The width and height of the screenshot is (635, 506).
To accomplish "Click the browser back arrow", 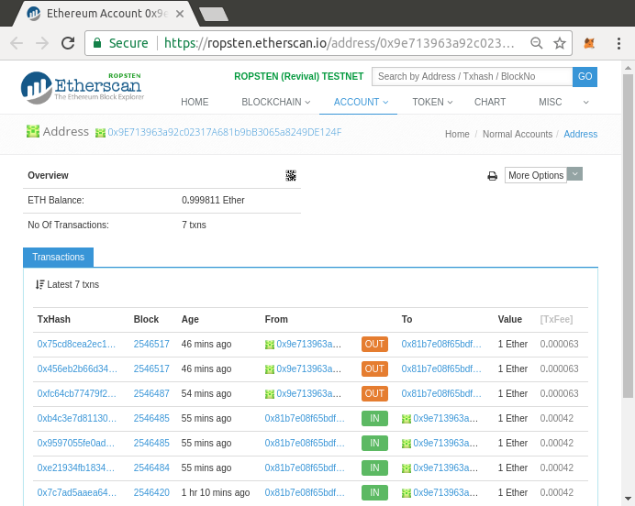I will 17,43.
